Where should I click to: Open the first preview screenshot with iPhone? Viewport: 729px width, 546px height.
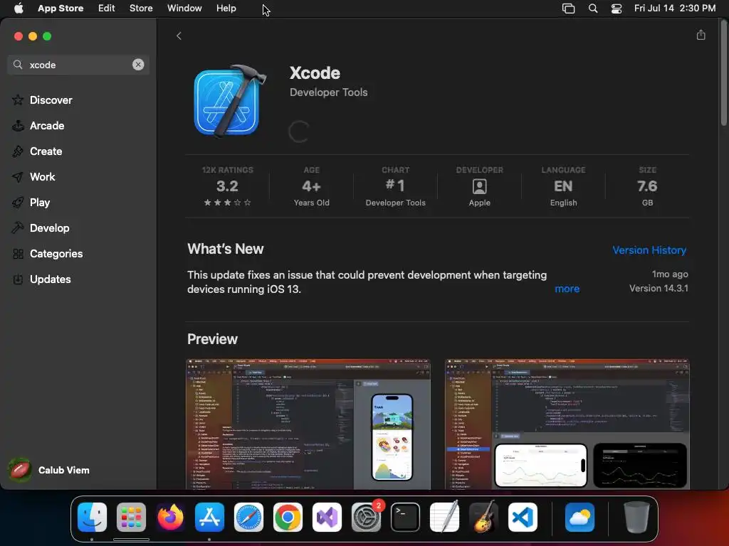coord(308,424)
